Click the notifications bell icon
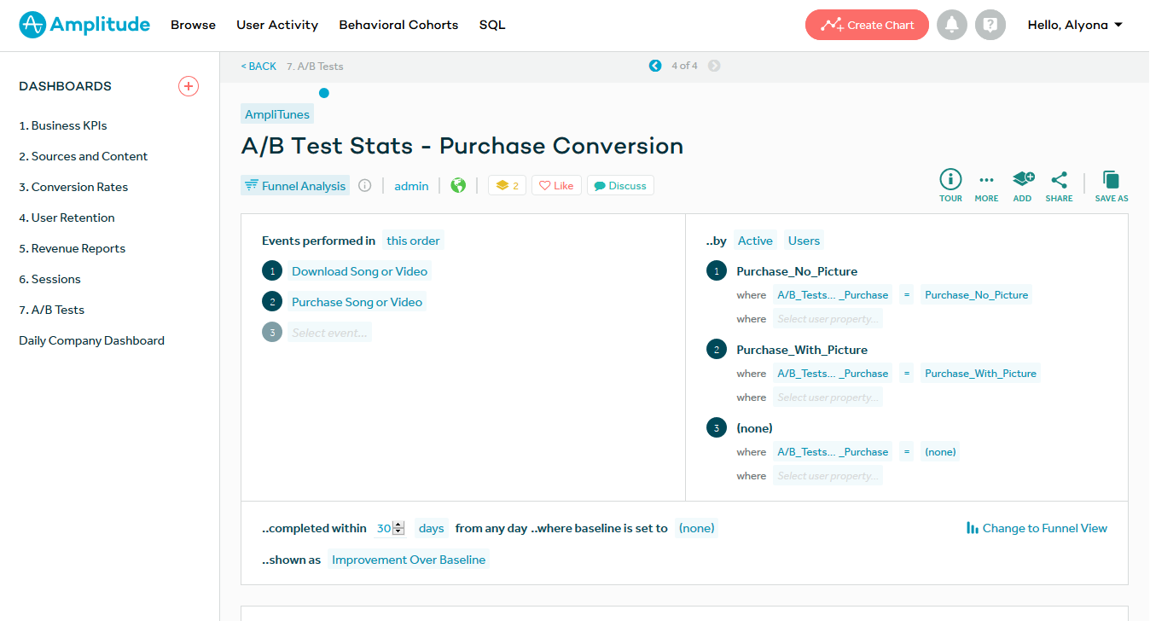 coord(952,25)
